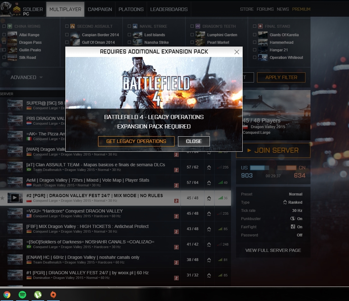The height and width of the screenshot is (301, 349).
Task: Click the Apply Filter button
Action: click(281, 77)
